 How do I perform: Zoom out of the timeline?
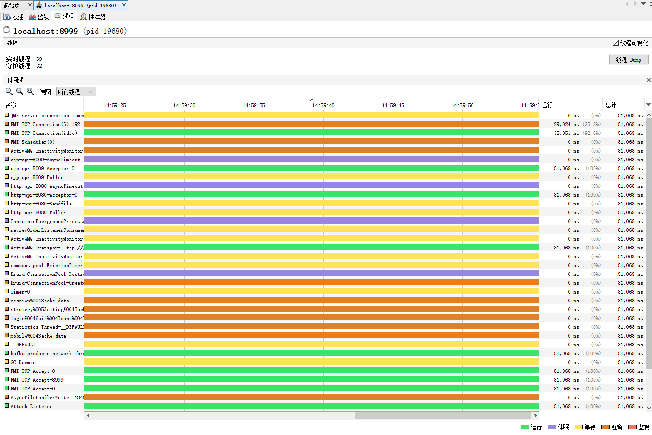pyautogui.click(x=19, y=91)
